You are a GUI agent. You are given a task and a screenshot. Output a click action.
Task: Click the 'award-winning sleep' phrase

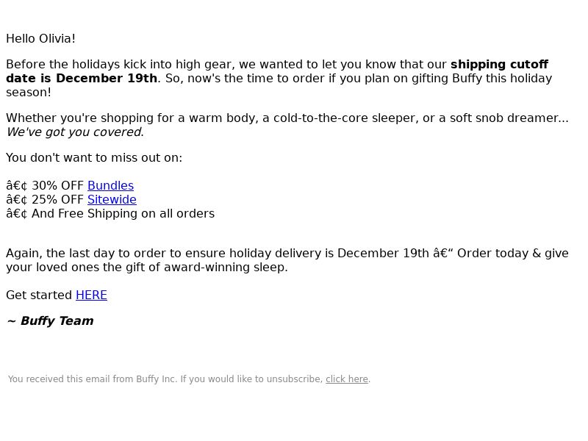[224, 268]
